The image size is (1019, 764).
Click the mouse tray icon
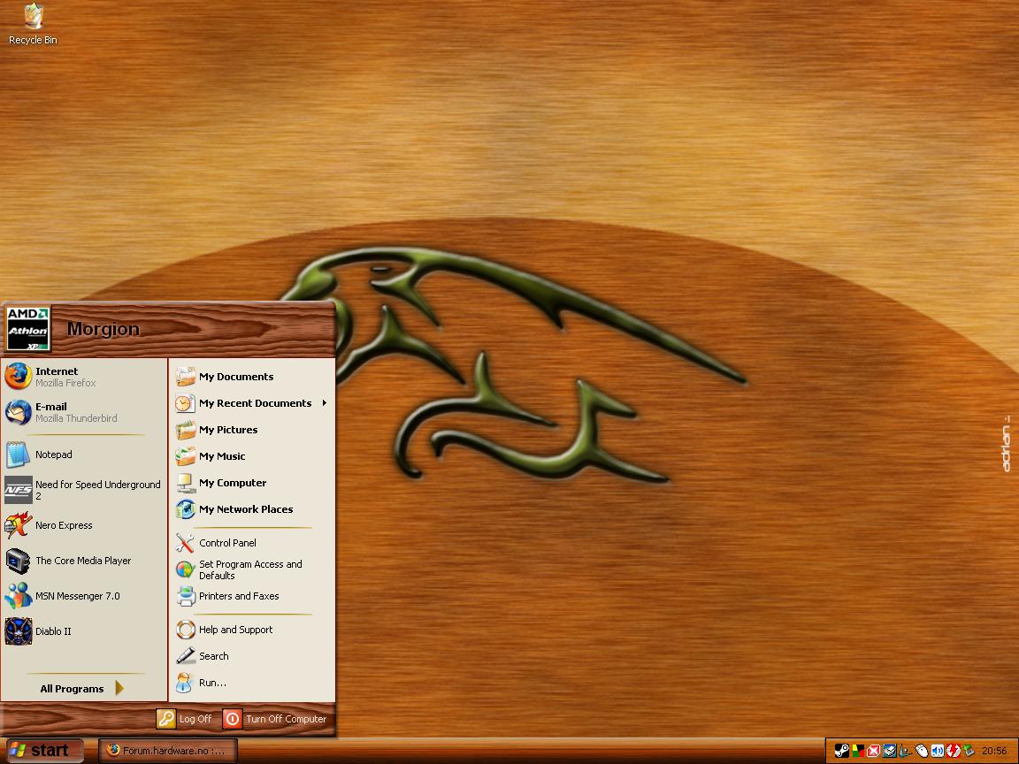click(x=922, y=751)
